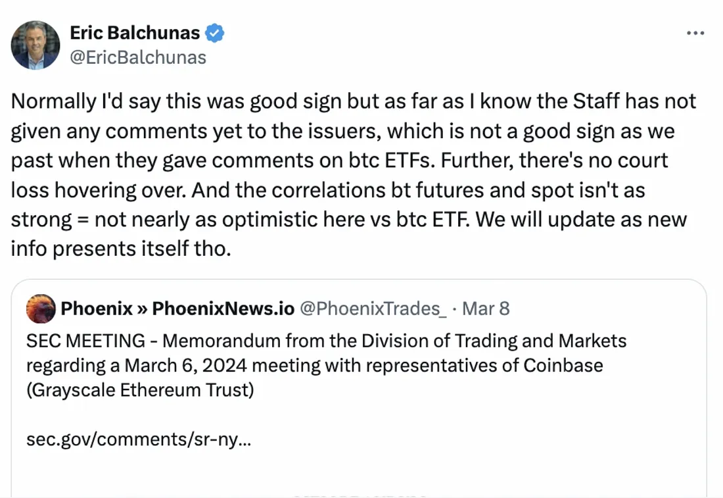Click the Phoenix » PhoenixNews.io name

[x=177, y=309]
